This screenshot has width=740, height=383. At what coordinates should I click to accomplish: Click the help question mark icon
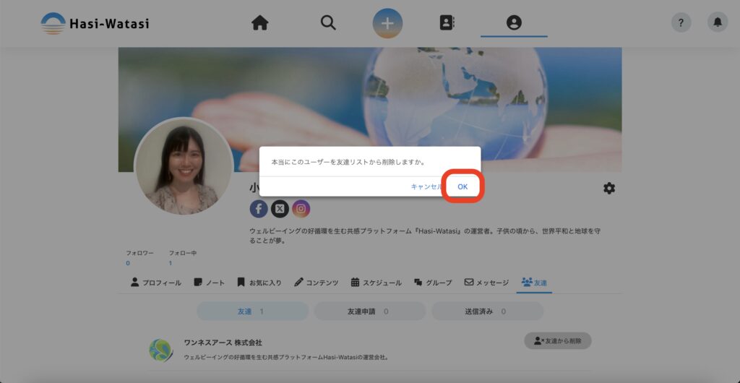pyautogui.click(x=681, y=22)
